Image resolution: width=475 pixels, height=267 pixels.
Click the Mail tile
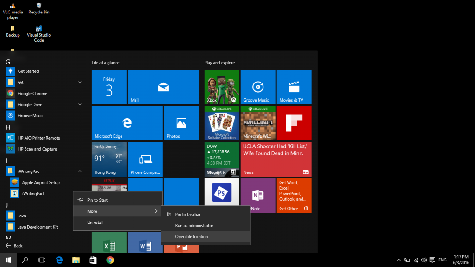coord(163,87)
